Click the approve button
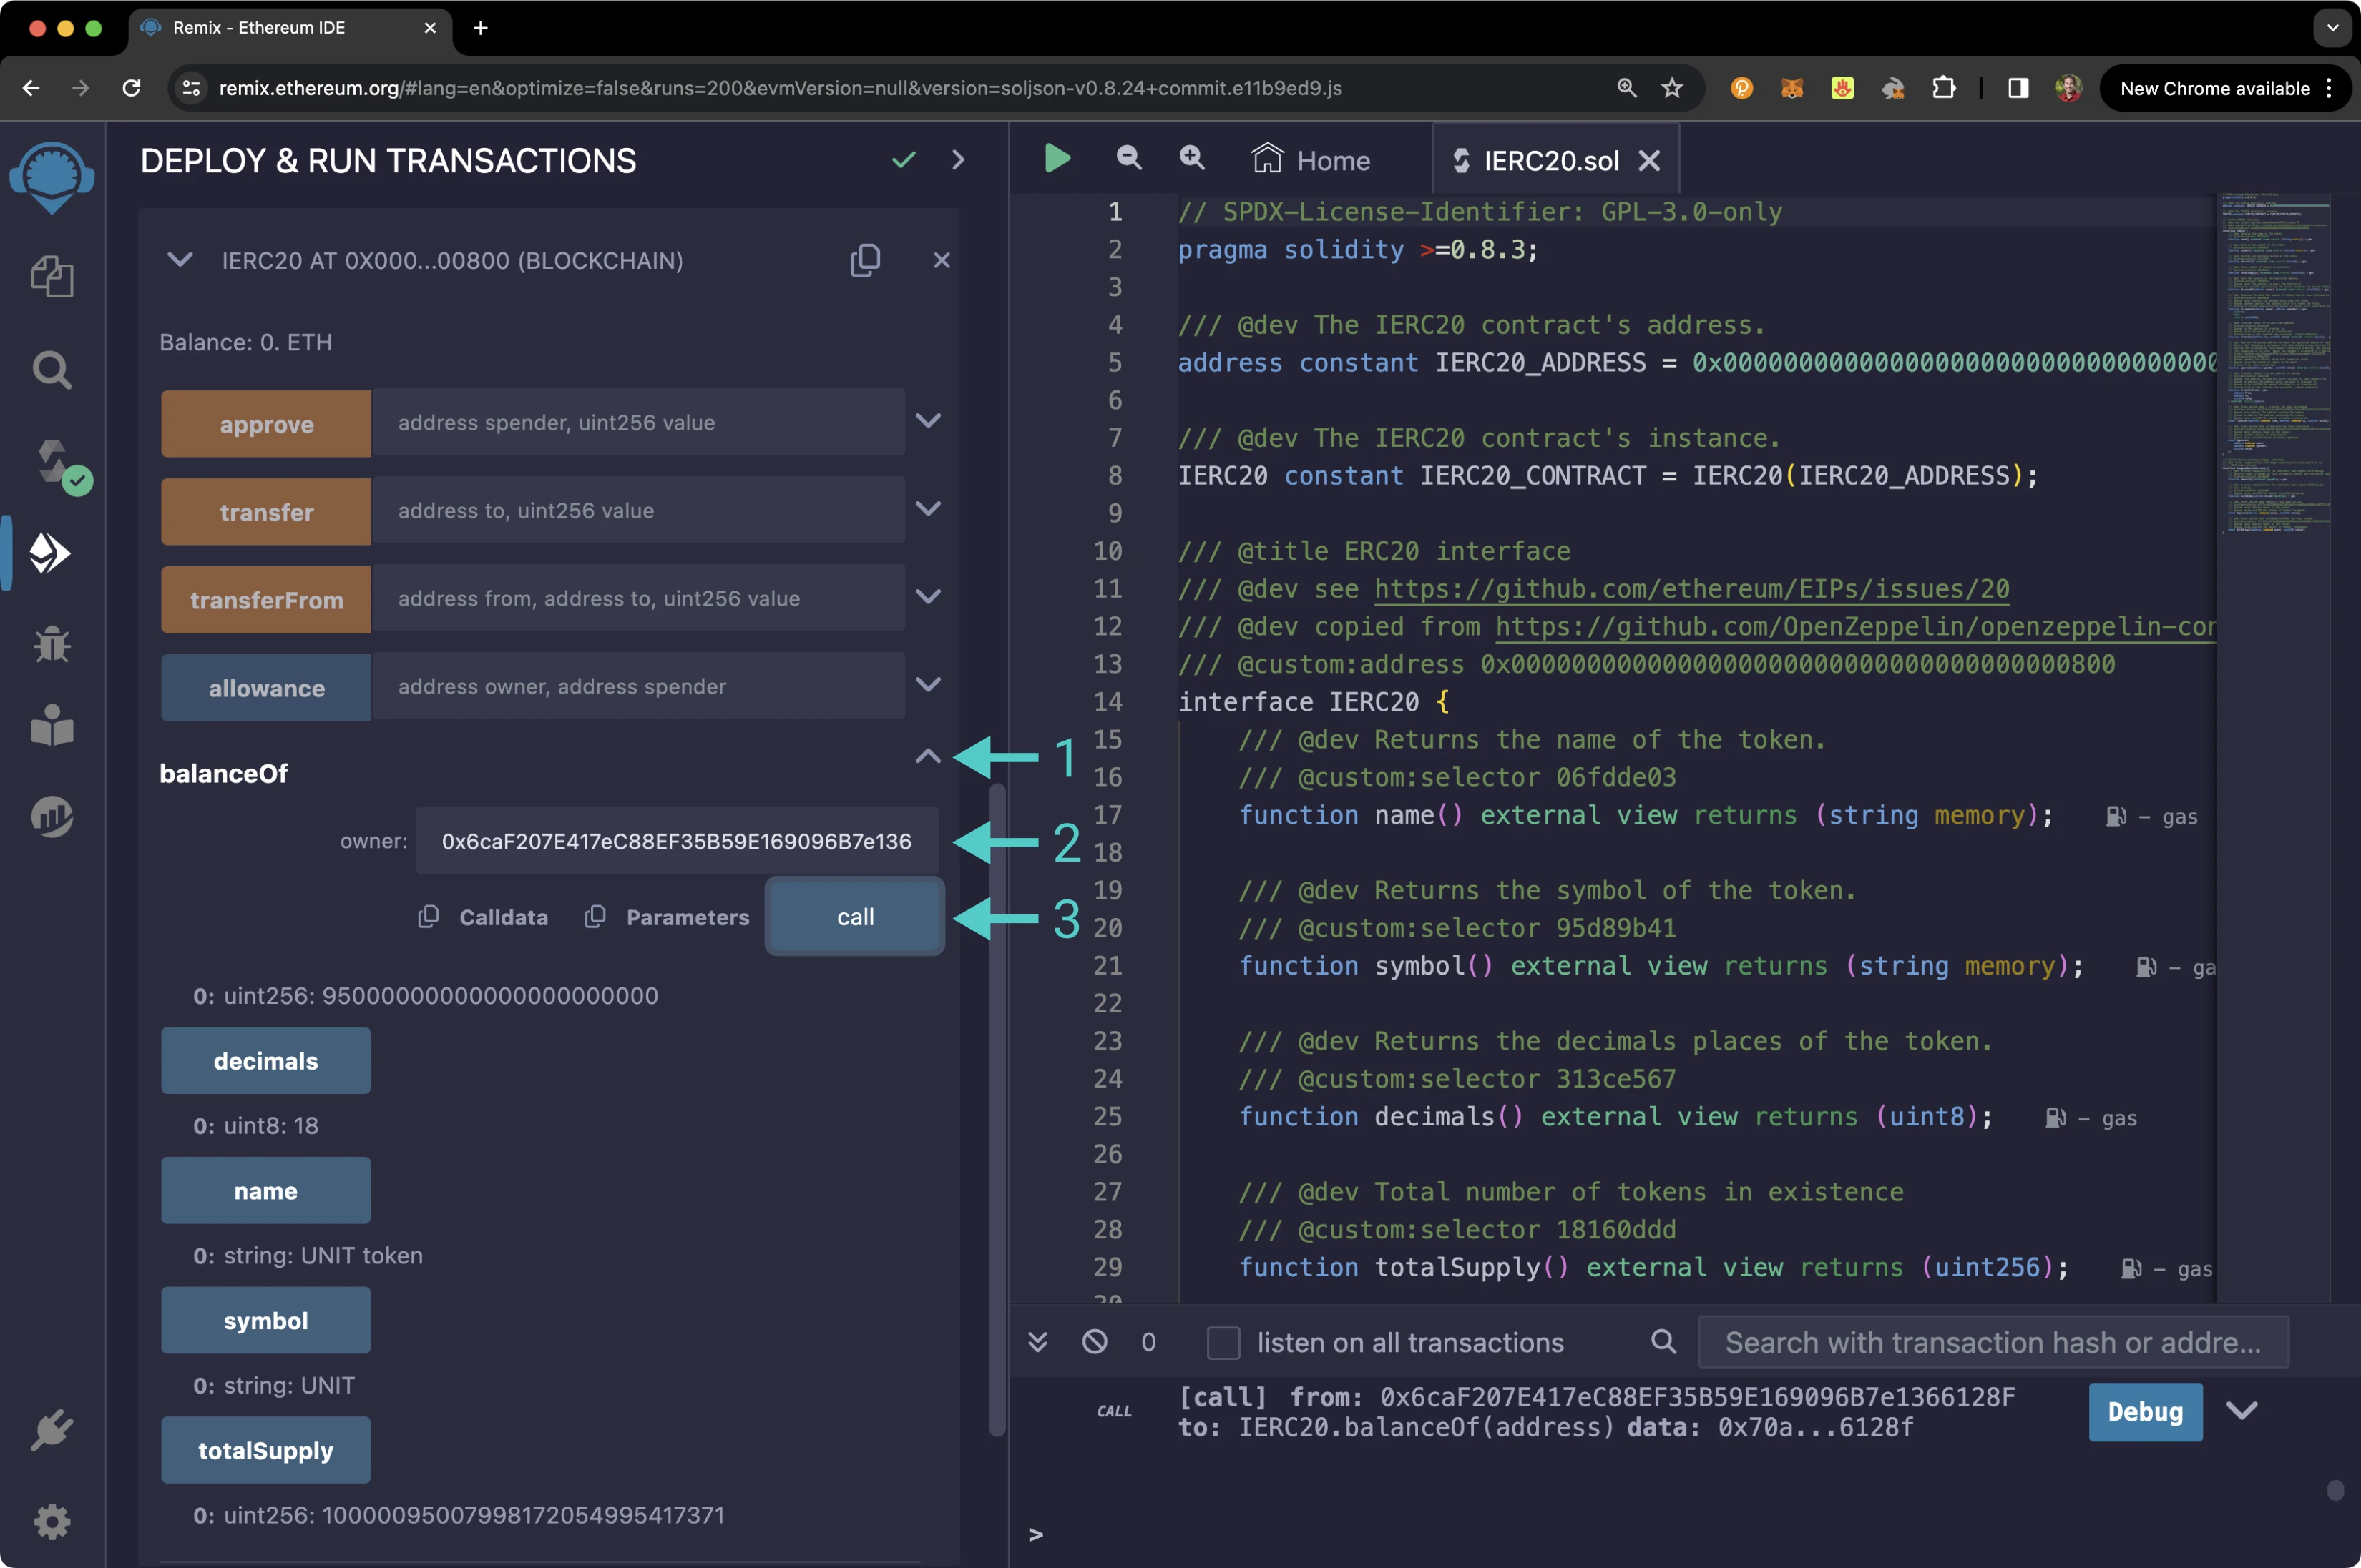 tap(266, 423)
